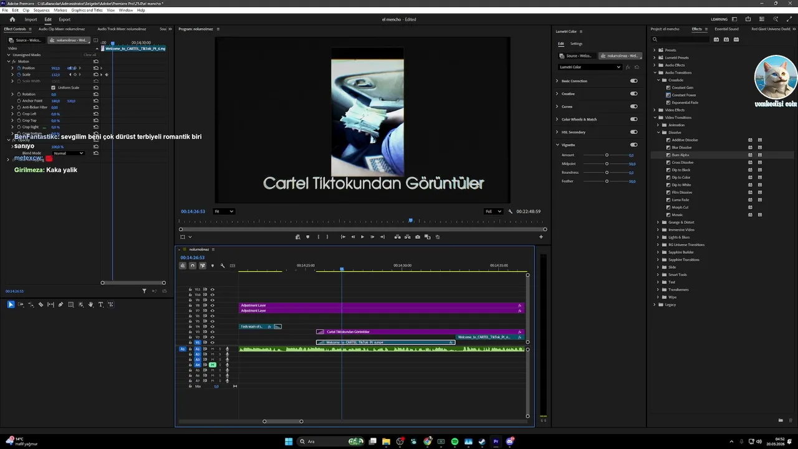This screenshot has width=798, height=449.
Task: Toggle Creative section switch
Action: 634,94
